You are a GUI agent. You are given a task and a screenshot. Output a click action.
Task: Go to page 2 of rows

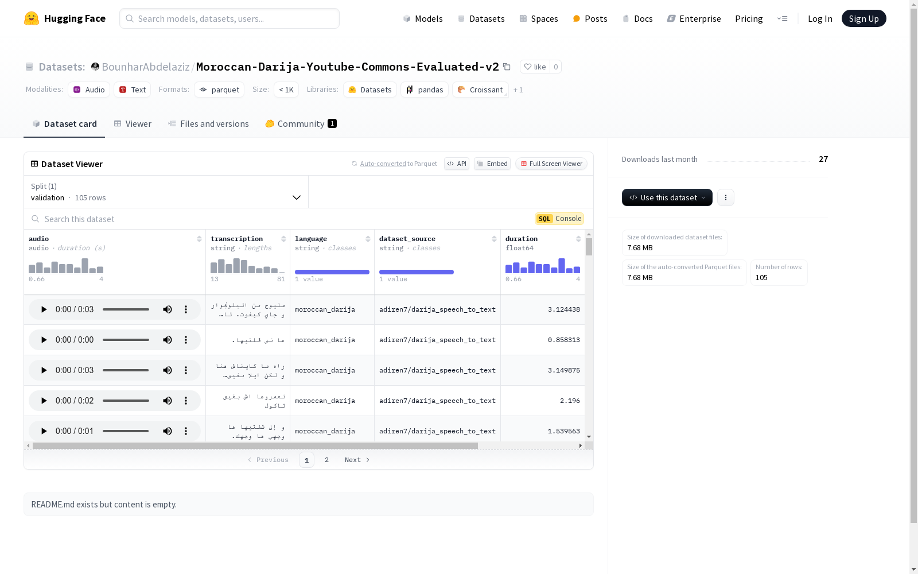click(326, 460)
